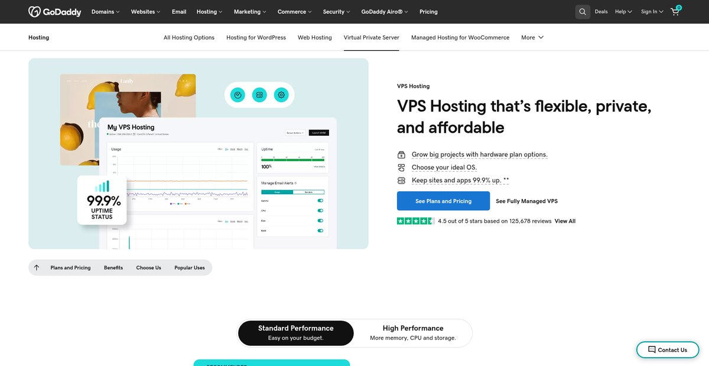Screen dimensions: 709x366
Task: Open the search magnifier icon
Action: [583, 12]
